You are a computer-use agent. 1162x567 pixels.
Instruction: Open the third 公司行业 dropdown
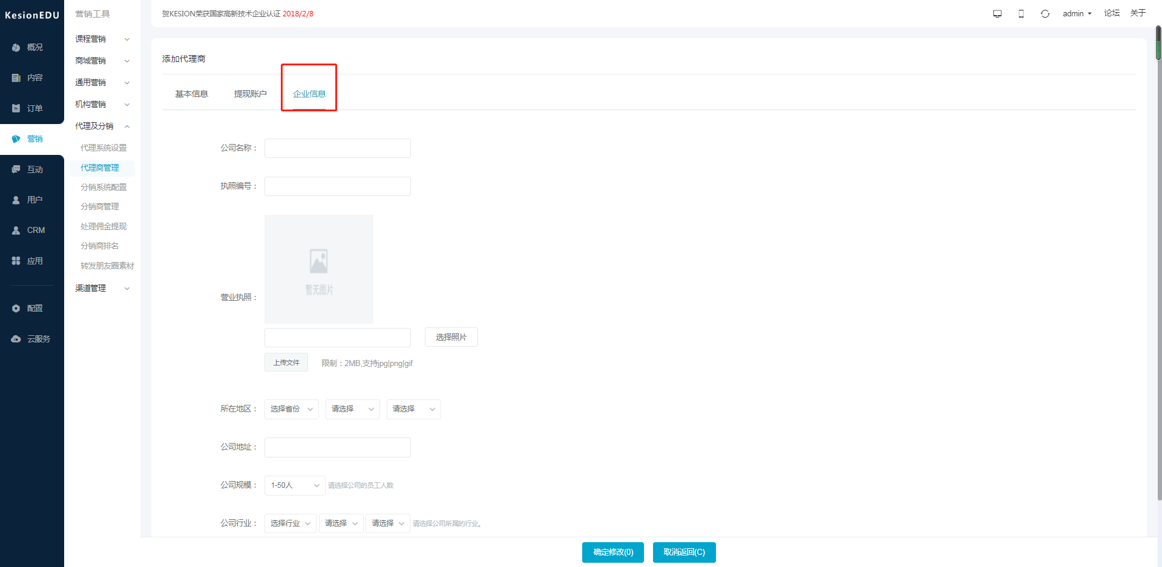(x=388, y=523)
